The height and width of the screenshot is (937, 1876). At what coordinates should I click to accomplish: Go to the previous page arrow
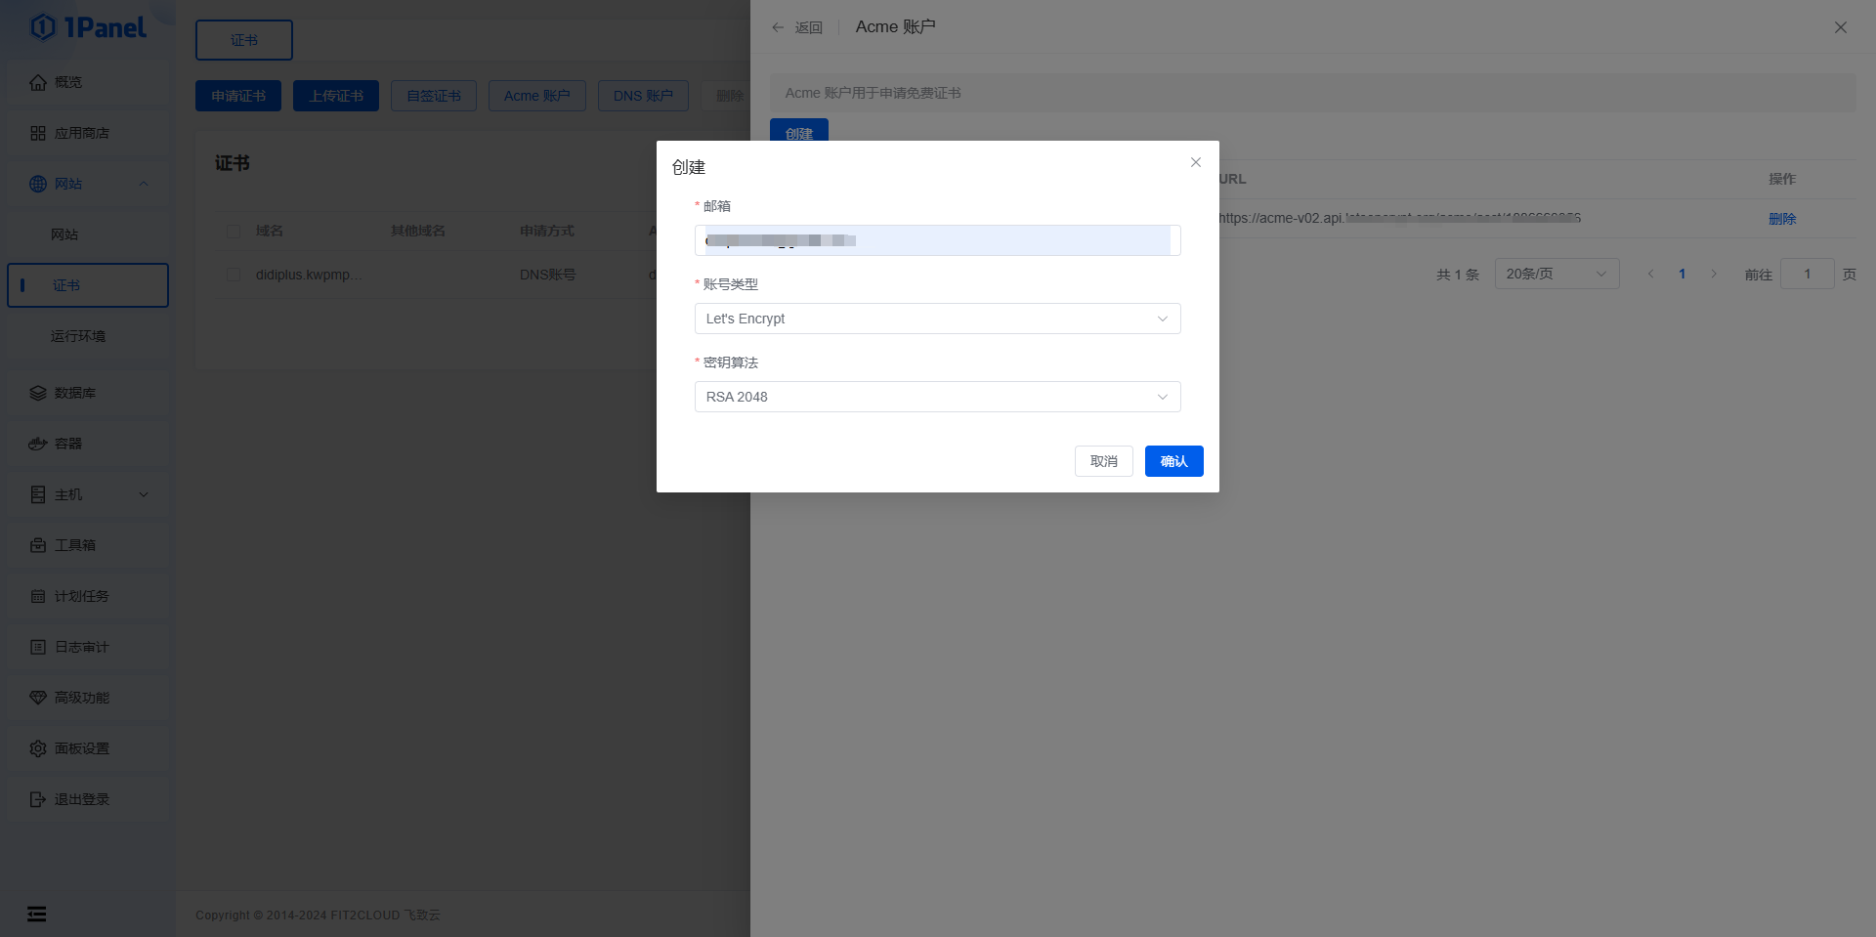[1651, 274]
